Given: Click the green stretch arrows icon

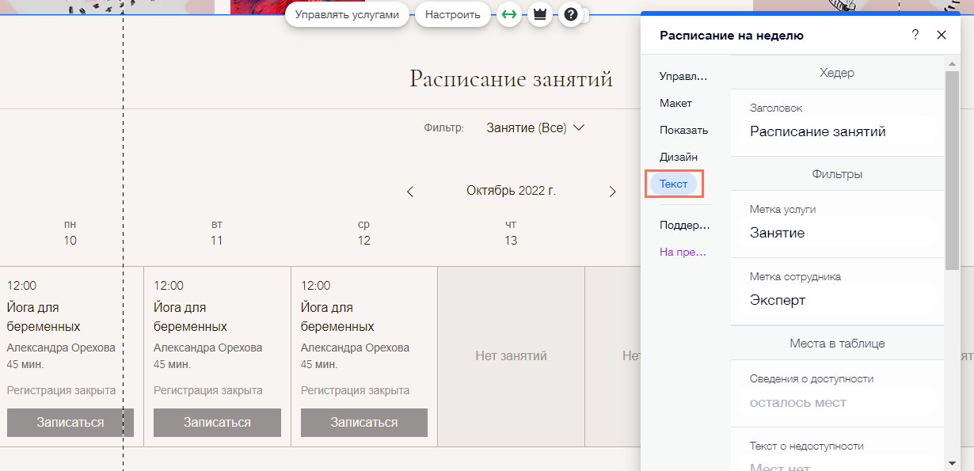Looking at the screenshot, I should (x=510, y=15).
